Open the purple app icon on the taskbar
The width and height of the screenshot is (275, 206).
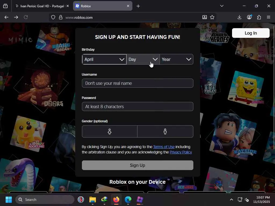click(x=140, y=200)
